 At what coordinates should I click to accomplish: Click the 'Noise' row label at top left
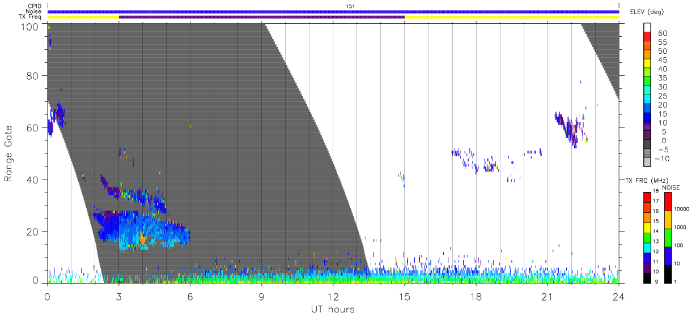point(35,11)
